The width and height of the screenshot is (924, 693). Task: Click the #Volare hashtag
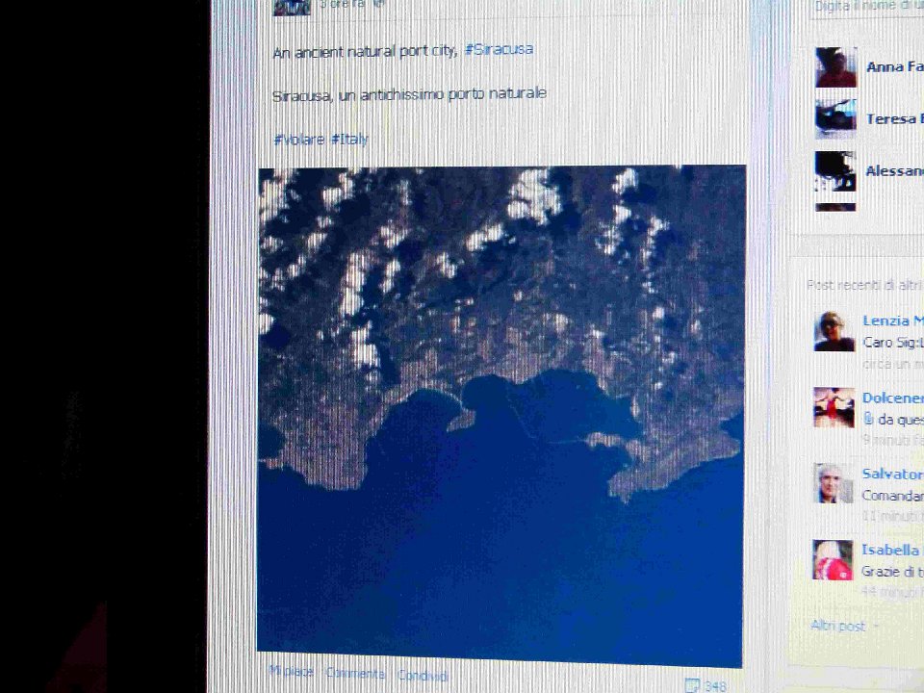coord(299,140)
